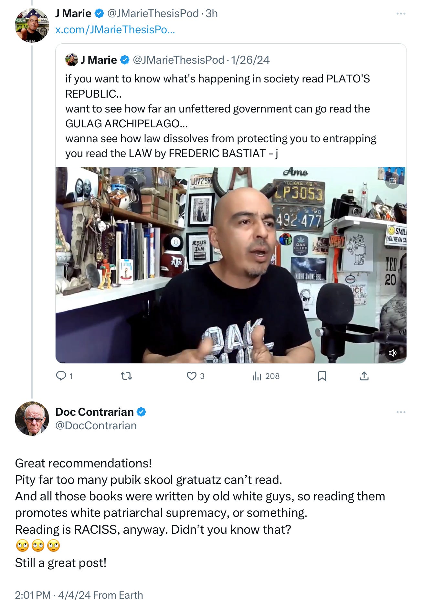Open the three-dot menu on Doc Contrarian's reply
Viewport: 423px width, 609px height.
pyautogui.click(x=401, y=412)
